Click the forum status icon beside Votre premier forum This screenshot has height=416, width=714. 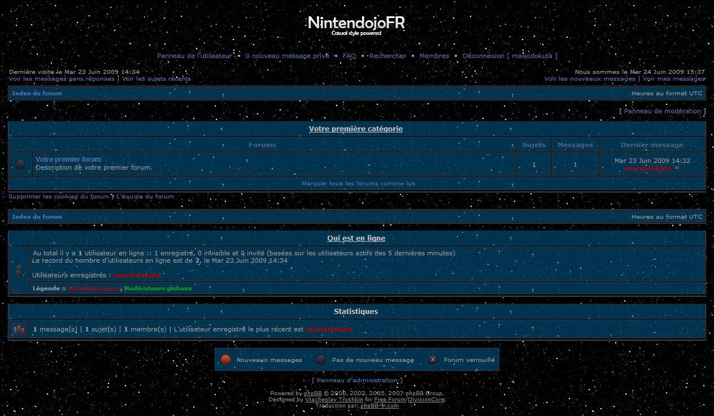click(x=20, y=165)
